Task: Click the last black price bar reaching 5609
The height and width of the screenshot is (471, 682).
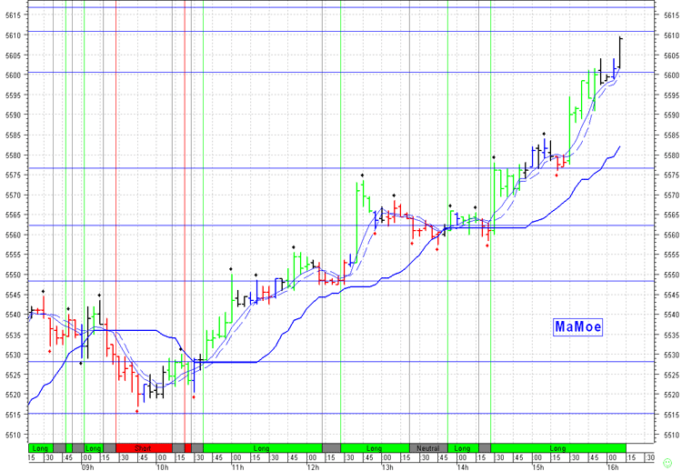Action: pos(620,53)
